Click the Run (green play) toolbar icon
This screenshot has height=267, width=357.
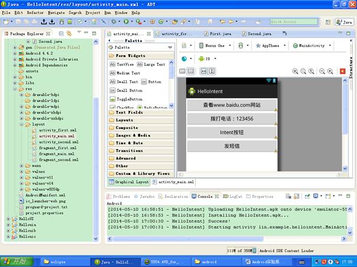coord(126,22)
